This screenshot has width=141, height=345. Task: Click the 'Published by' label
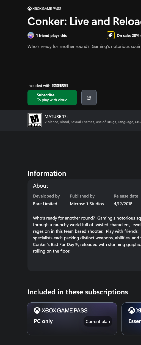coord(82,196)
